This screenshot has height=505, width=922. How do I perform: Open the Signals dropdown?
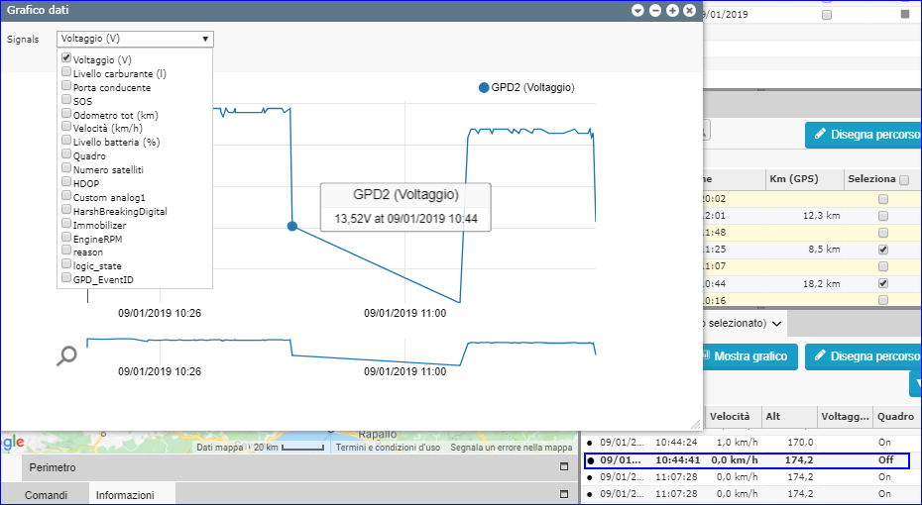click(x=135, y=39)
